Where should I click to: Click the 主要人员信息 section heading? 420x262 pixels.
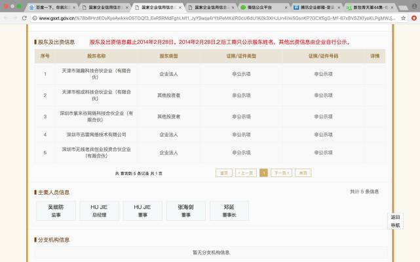pyautogui.click(x=54, y=192)
